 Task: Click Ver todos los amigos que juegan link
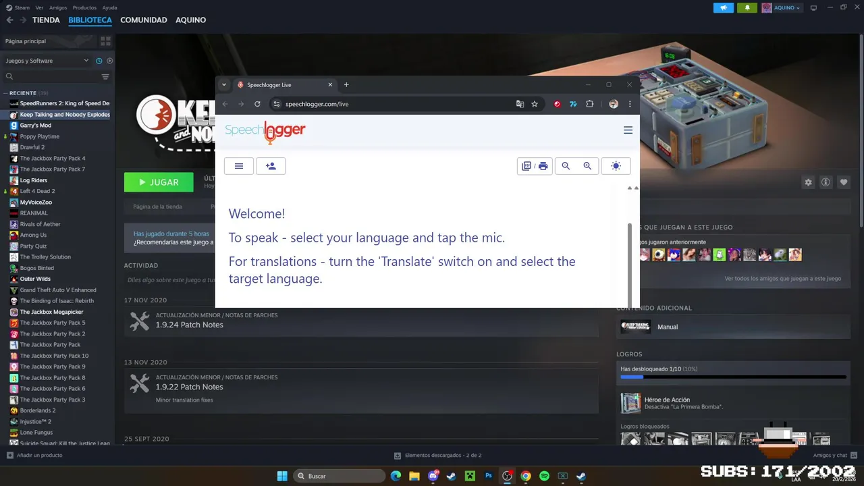pyautogui.click(x=782, y=278)
